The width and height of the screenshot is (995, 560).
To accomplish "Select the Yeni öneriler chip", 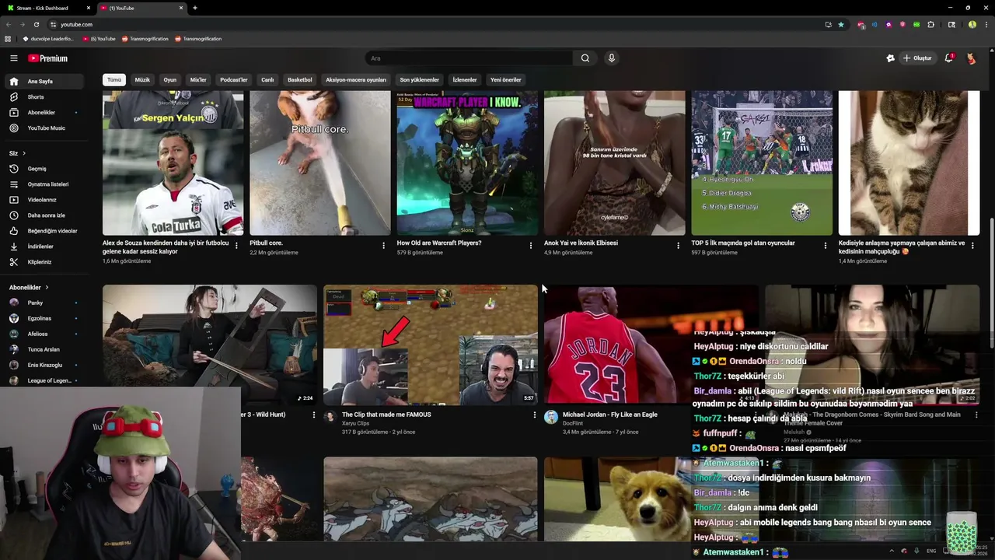I will click(x=505, y=79).
